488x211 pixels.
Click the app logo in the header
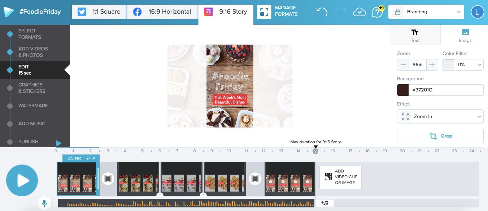pyautogui.click(x=9, y=12)
